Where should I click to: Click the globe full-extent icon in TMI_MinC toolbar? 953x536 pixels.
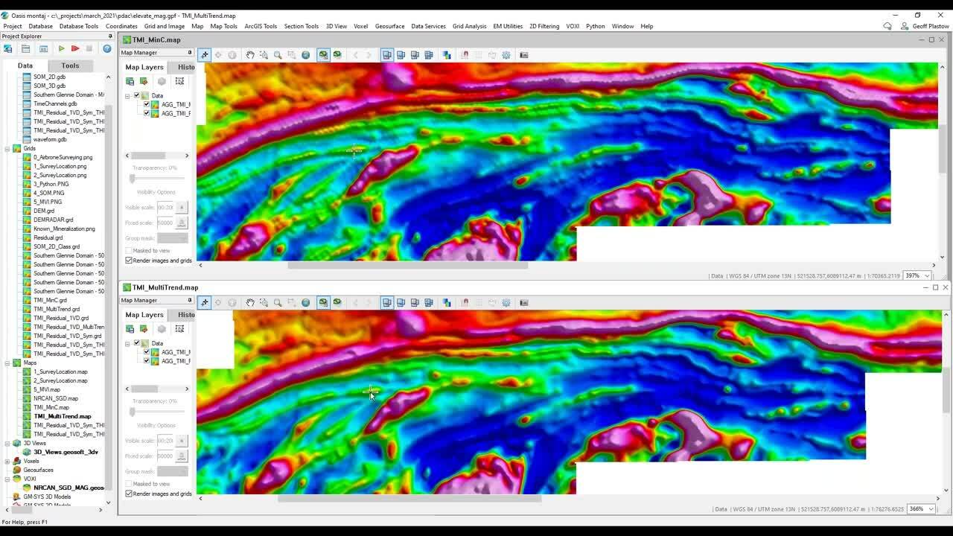pyautogui.click(x=305, y=54)
